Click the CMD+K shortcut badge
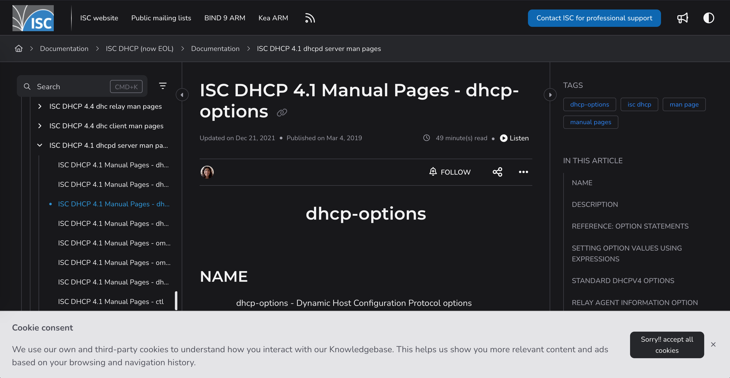730x378 pixels. tap(126, 87)
